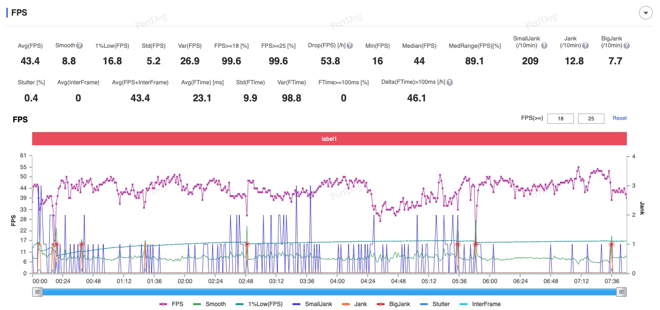Click the help icon beside Jank (/10min)
The image size is (660, 310).
click(x=585, y=46)
